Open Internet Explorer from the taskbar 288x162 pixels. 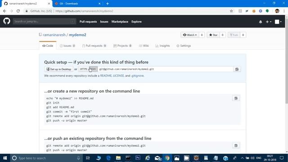148,158
